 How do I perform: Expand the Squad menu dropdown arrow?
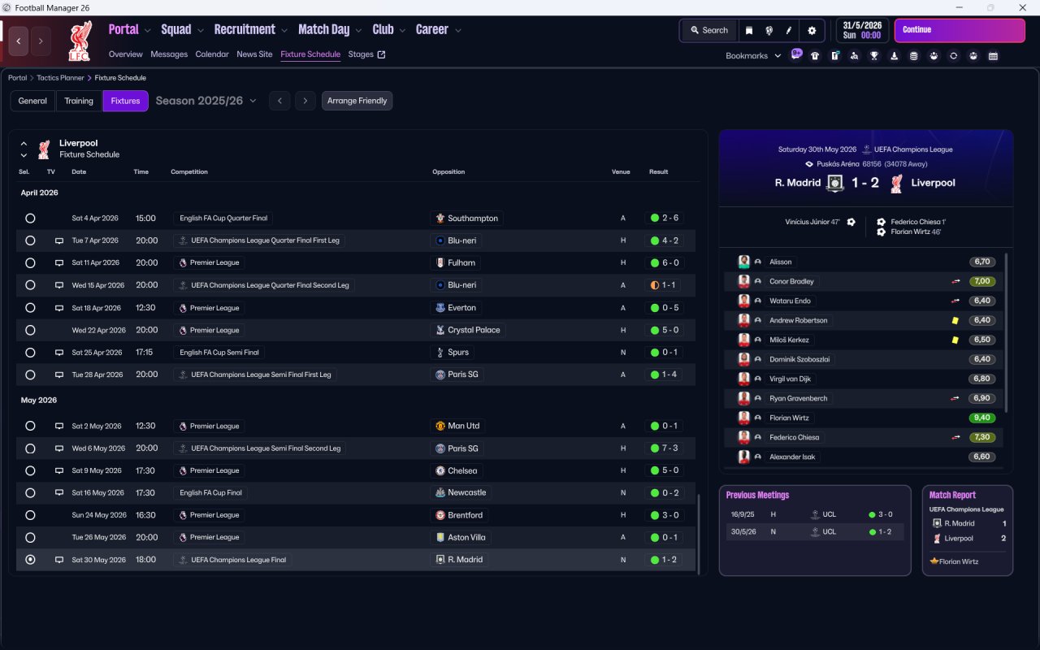pos(201,31)
